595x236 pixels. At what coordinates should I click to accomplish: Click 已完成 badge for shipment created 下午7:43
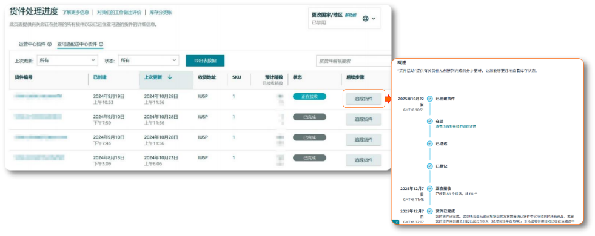tap(309, 137)
